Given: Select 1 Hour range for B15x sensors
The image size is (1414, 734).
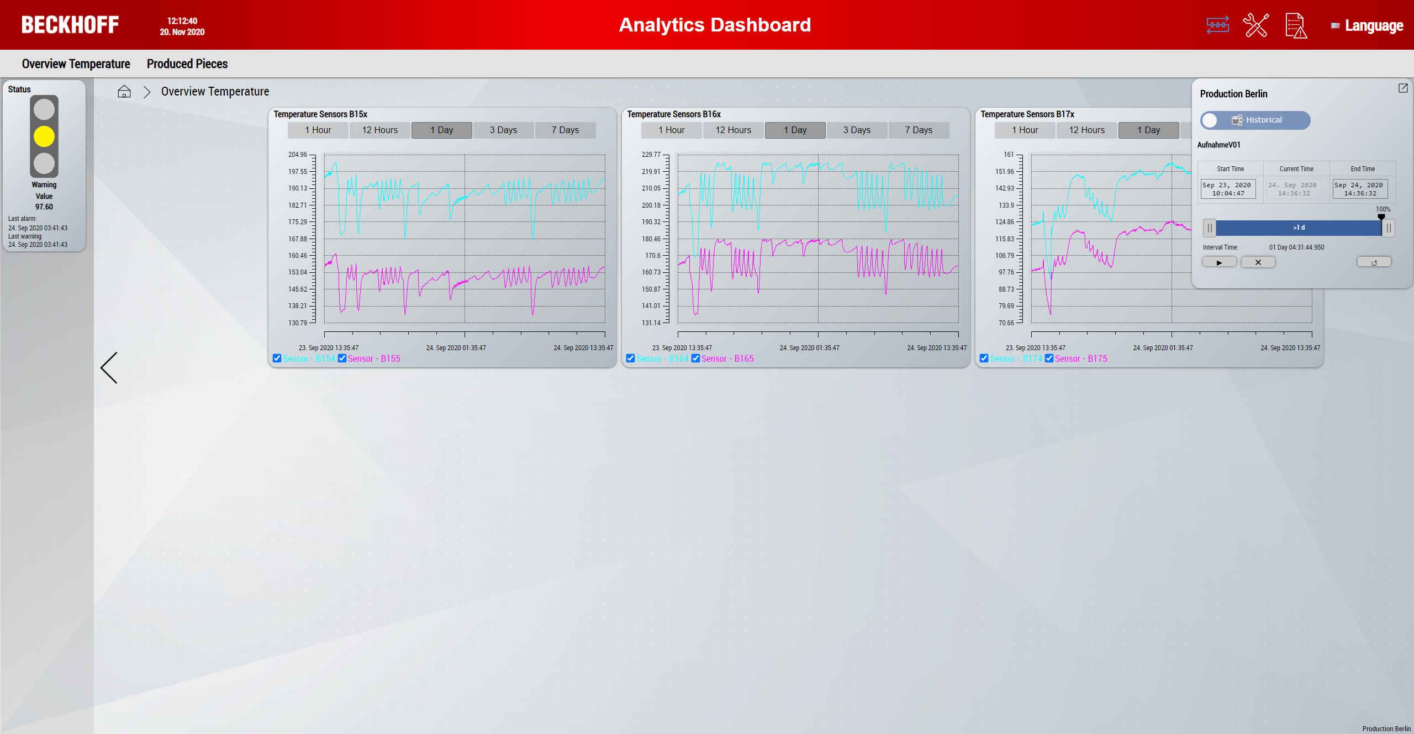Looking at the screenshot, I should click(x=318, y=130).
